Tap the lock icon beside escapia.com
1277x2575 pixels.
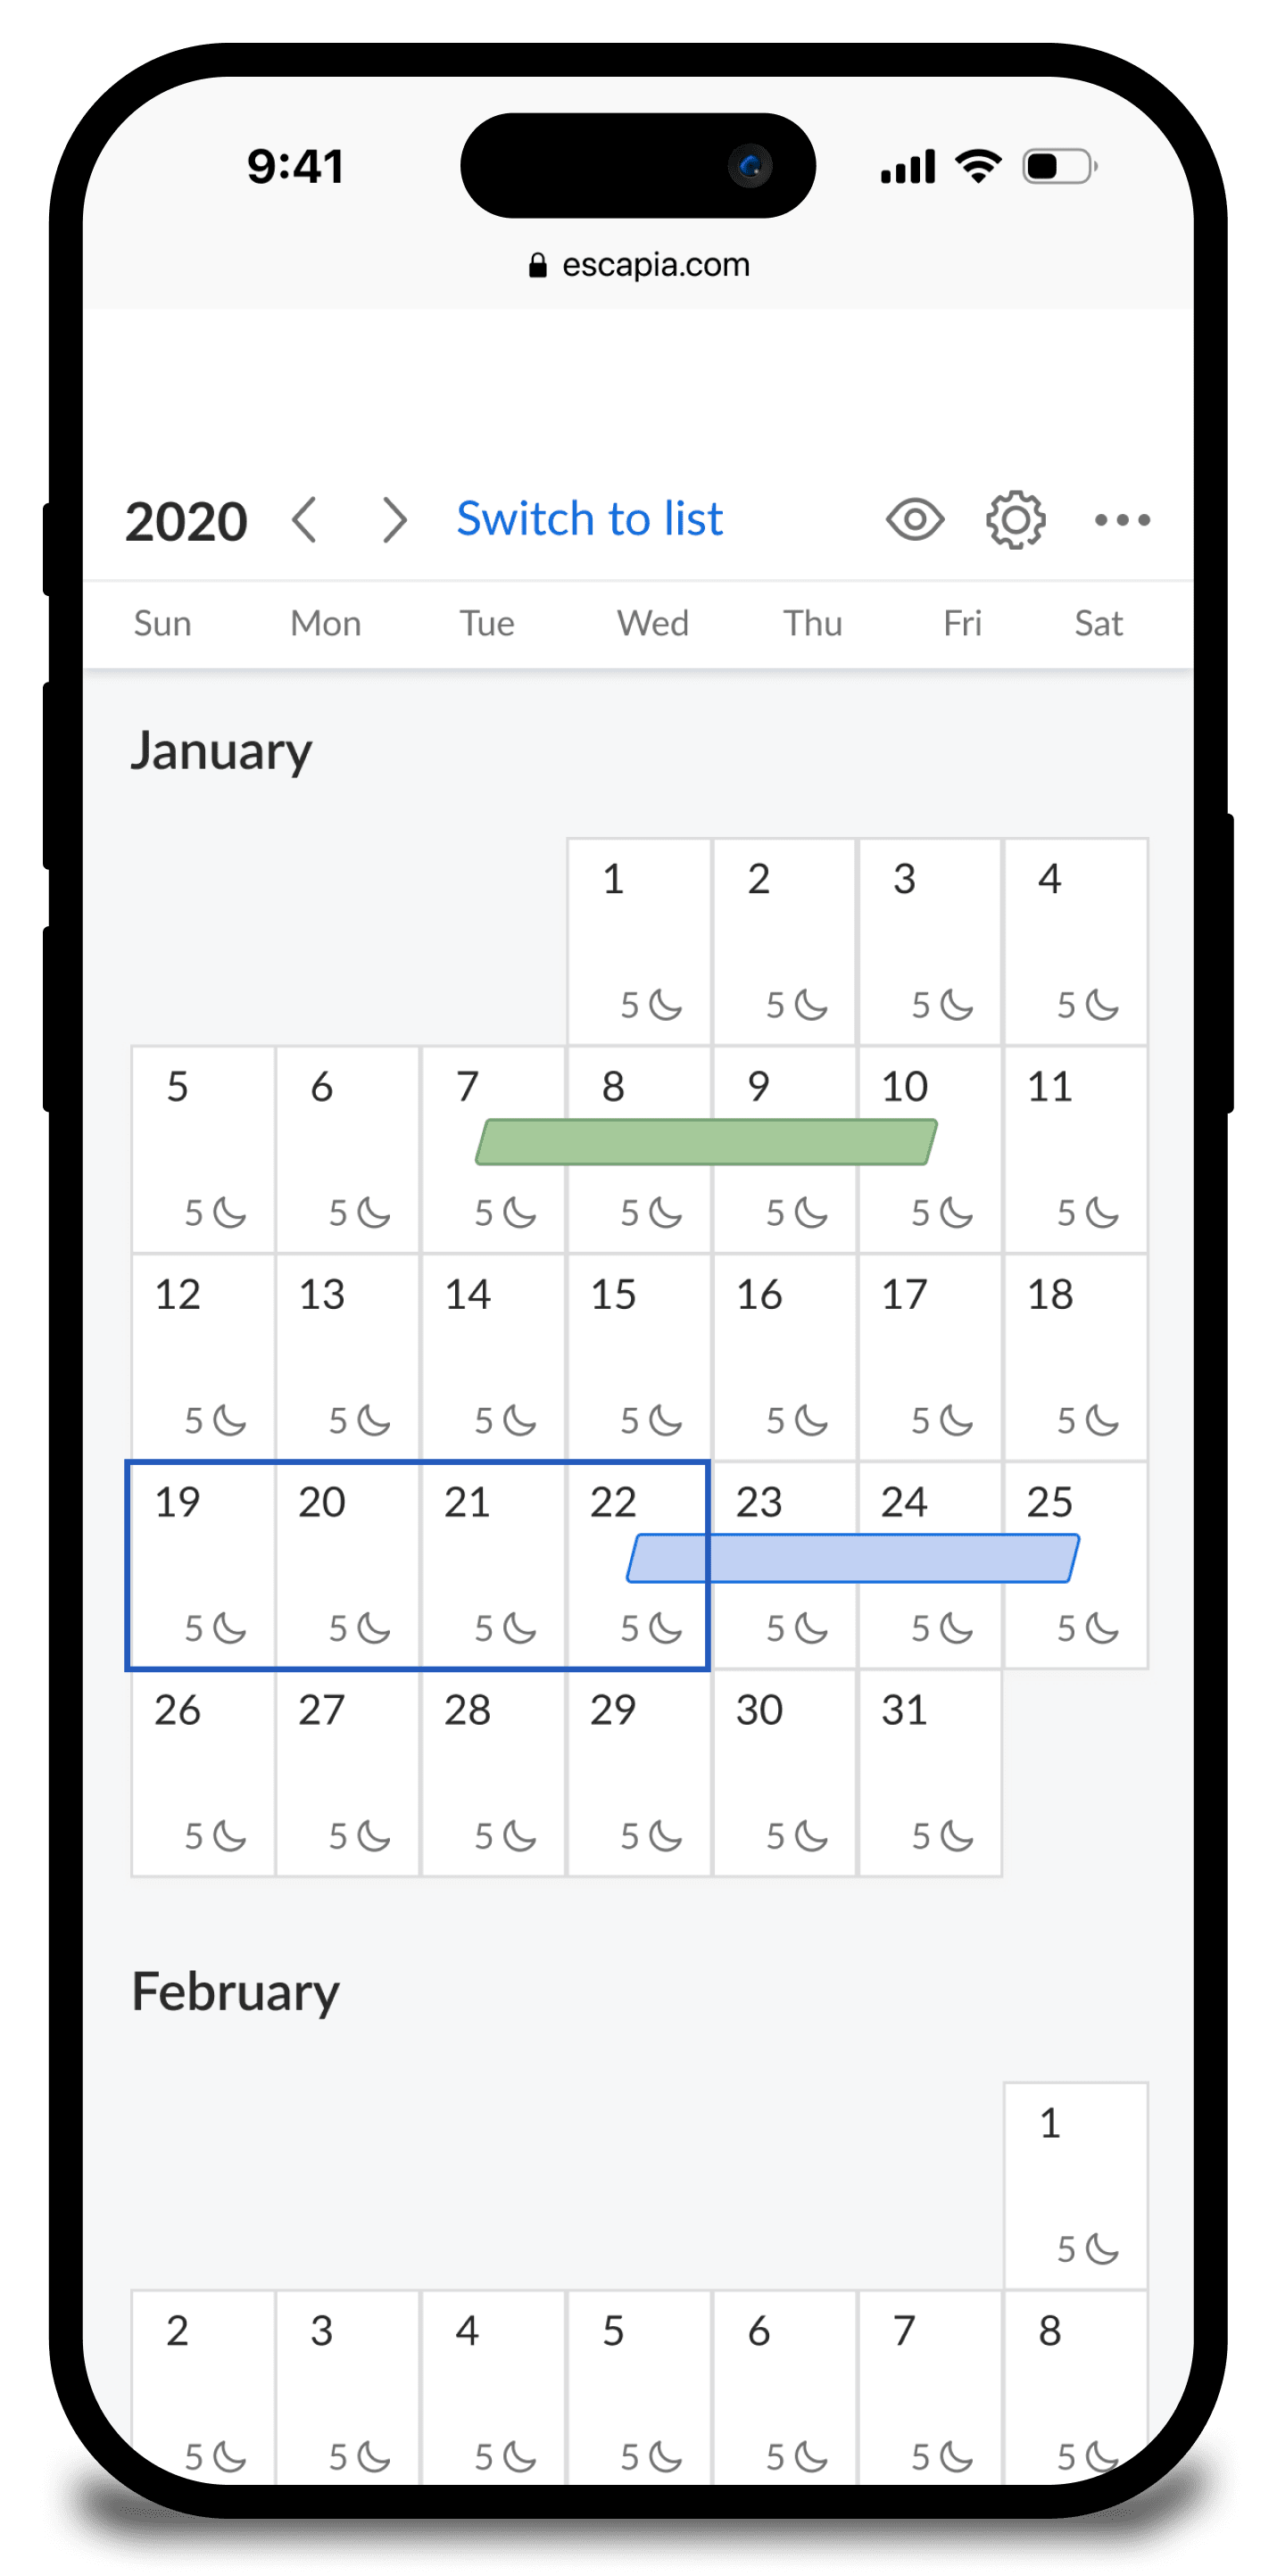point(538,265)
